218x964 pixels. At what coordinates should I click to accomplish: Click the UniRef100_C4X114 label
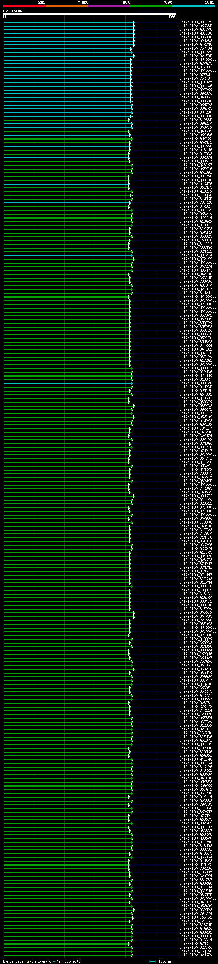click(x=196, y=710)
